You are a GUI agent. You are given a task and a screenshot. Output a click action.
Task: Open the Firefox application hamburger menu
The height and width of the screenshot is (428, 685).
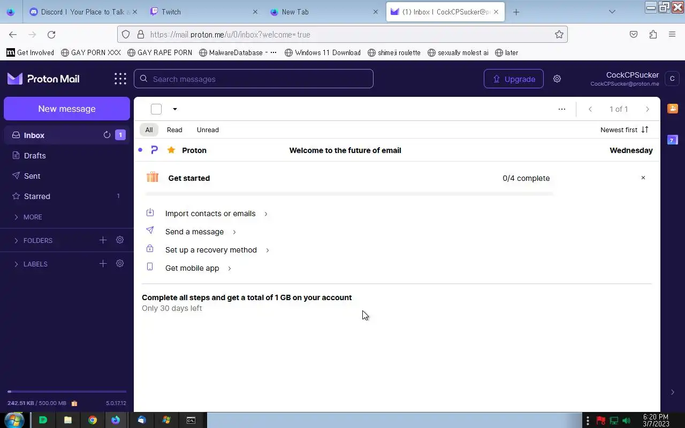672,34
